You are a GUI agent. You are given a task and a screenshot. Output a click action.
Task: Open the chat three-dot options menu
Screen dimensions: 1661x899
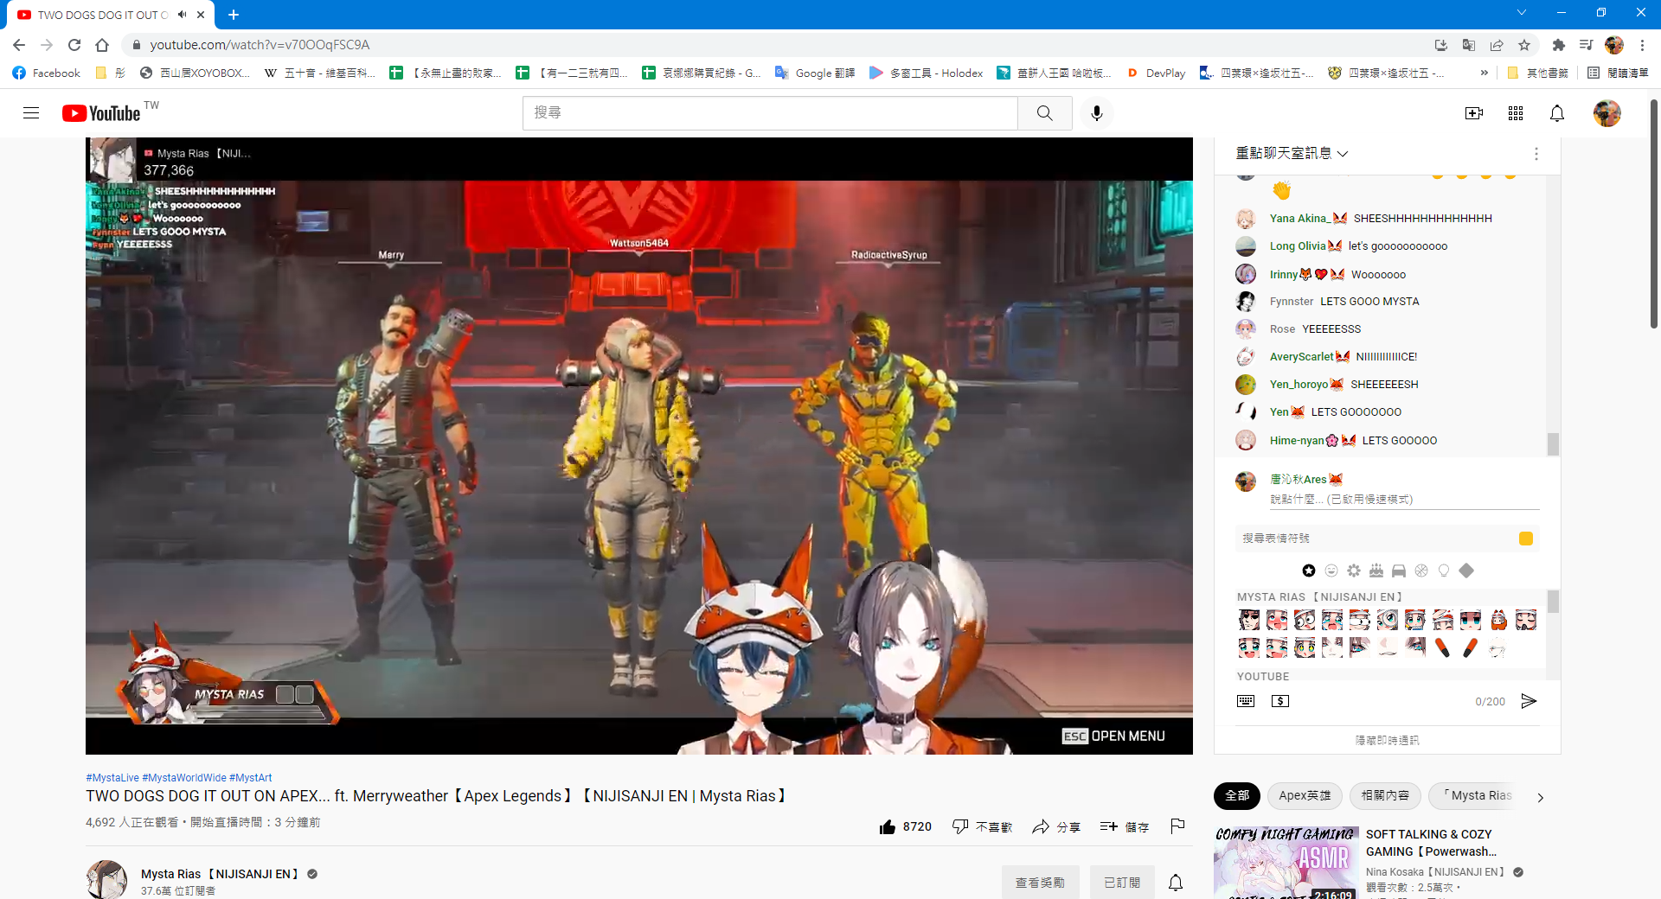coord(1536,154)
